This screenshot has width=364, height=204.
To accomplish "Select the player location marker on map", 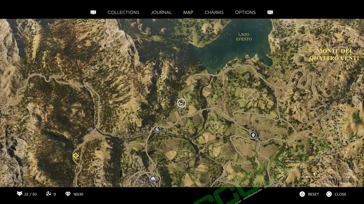I will click(181, 103).
